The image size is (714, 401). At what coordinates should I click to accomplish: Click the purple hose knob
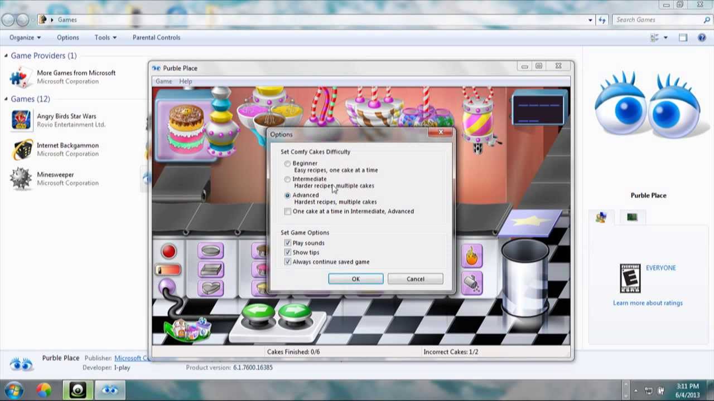click(167, 287)
